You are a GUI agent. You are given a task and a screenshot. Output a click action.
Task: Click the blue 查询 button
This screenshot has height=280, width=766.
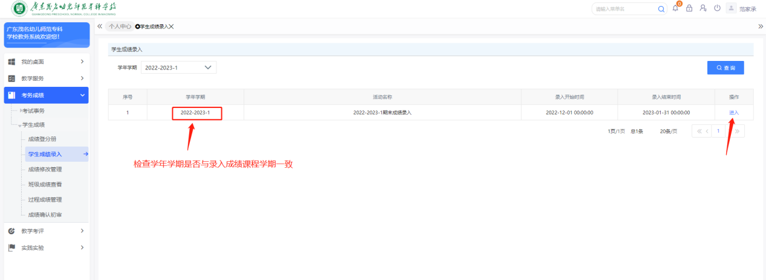[x=725, y=68]
